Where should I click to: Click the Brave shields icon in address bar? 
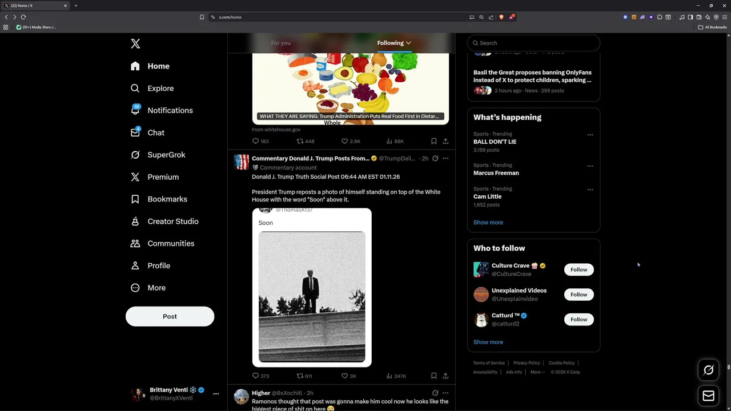[x=502, y=17]
